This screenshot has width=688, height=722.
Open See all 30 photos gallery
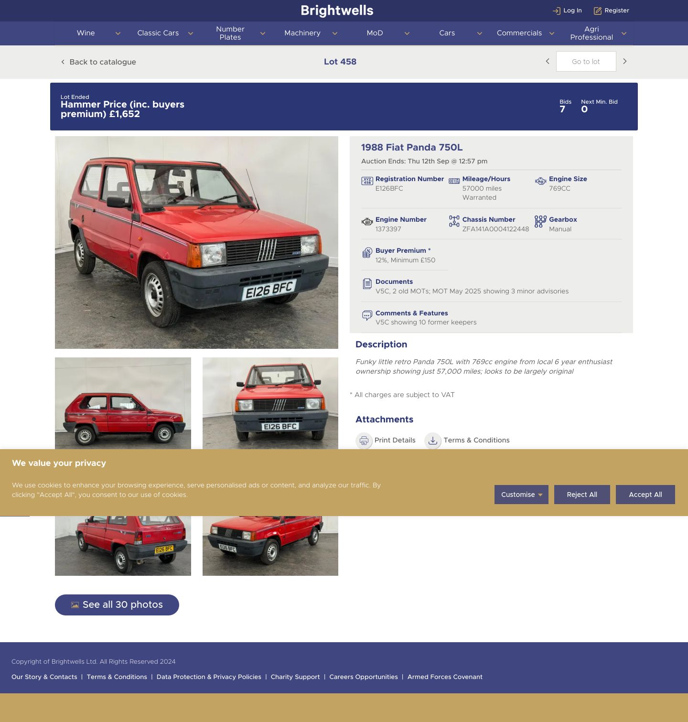pyautogui.click(x=117, y=605)
